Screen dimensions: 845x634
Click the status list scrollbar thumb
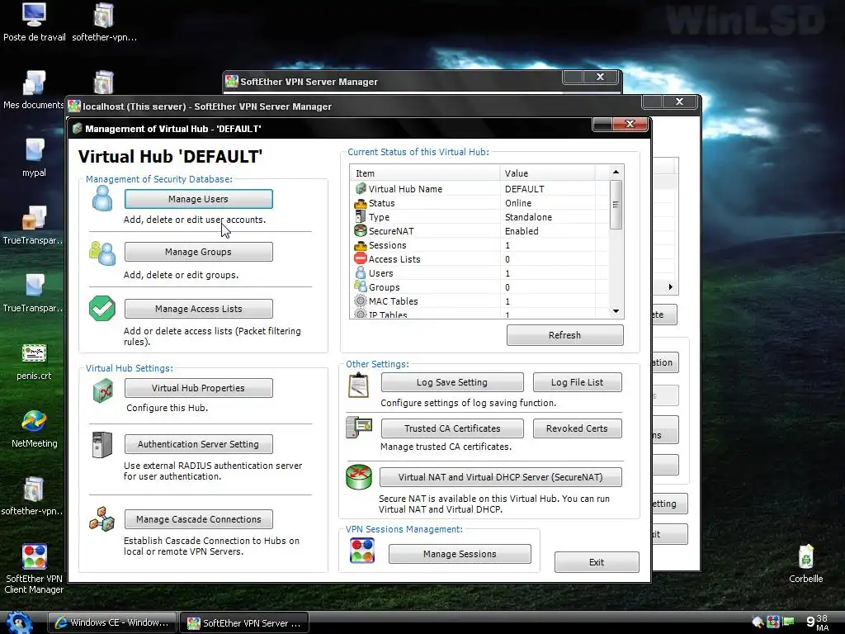coord(616,205)
